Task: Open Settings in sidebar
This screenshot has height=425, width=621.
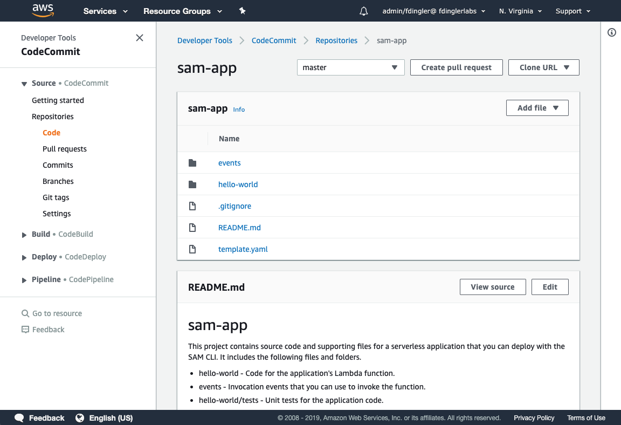Action: point(57,214)
